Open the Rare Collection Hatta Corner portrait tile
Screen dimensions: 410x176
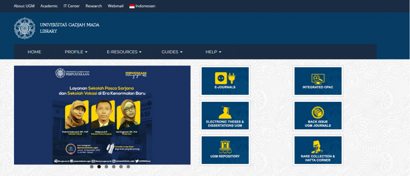[x=318, y=150]
